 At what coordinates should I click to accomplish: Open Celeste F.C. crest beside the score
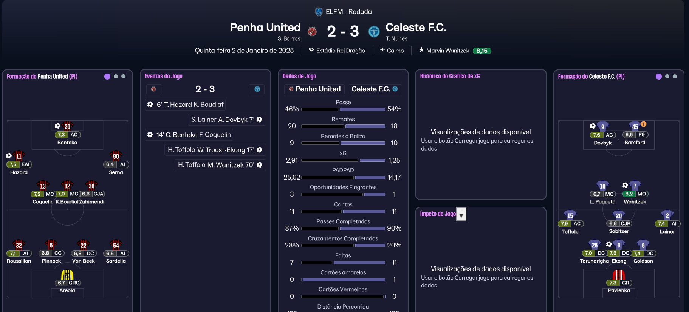[374, 31]
